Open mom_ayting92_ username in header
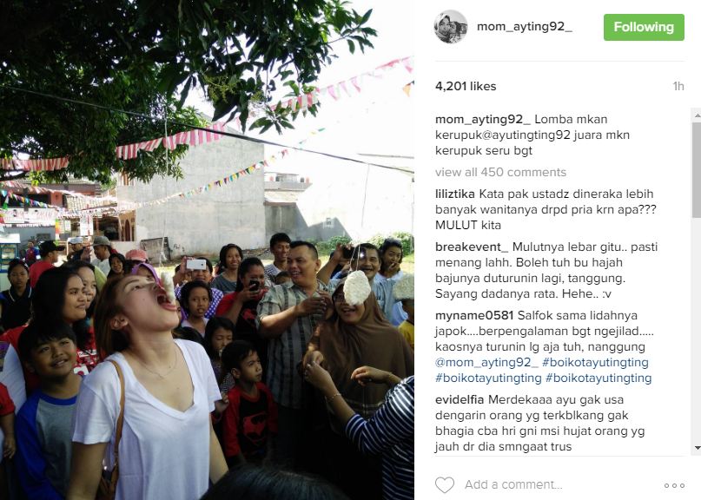The width and height of the screenshot is (701, 500). tap(525, 27)
